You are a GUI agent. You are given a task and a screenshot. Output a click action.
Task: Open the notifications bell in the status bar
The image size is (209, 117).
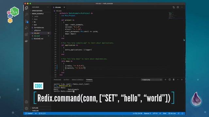[182, 113]
